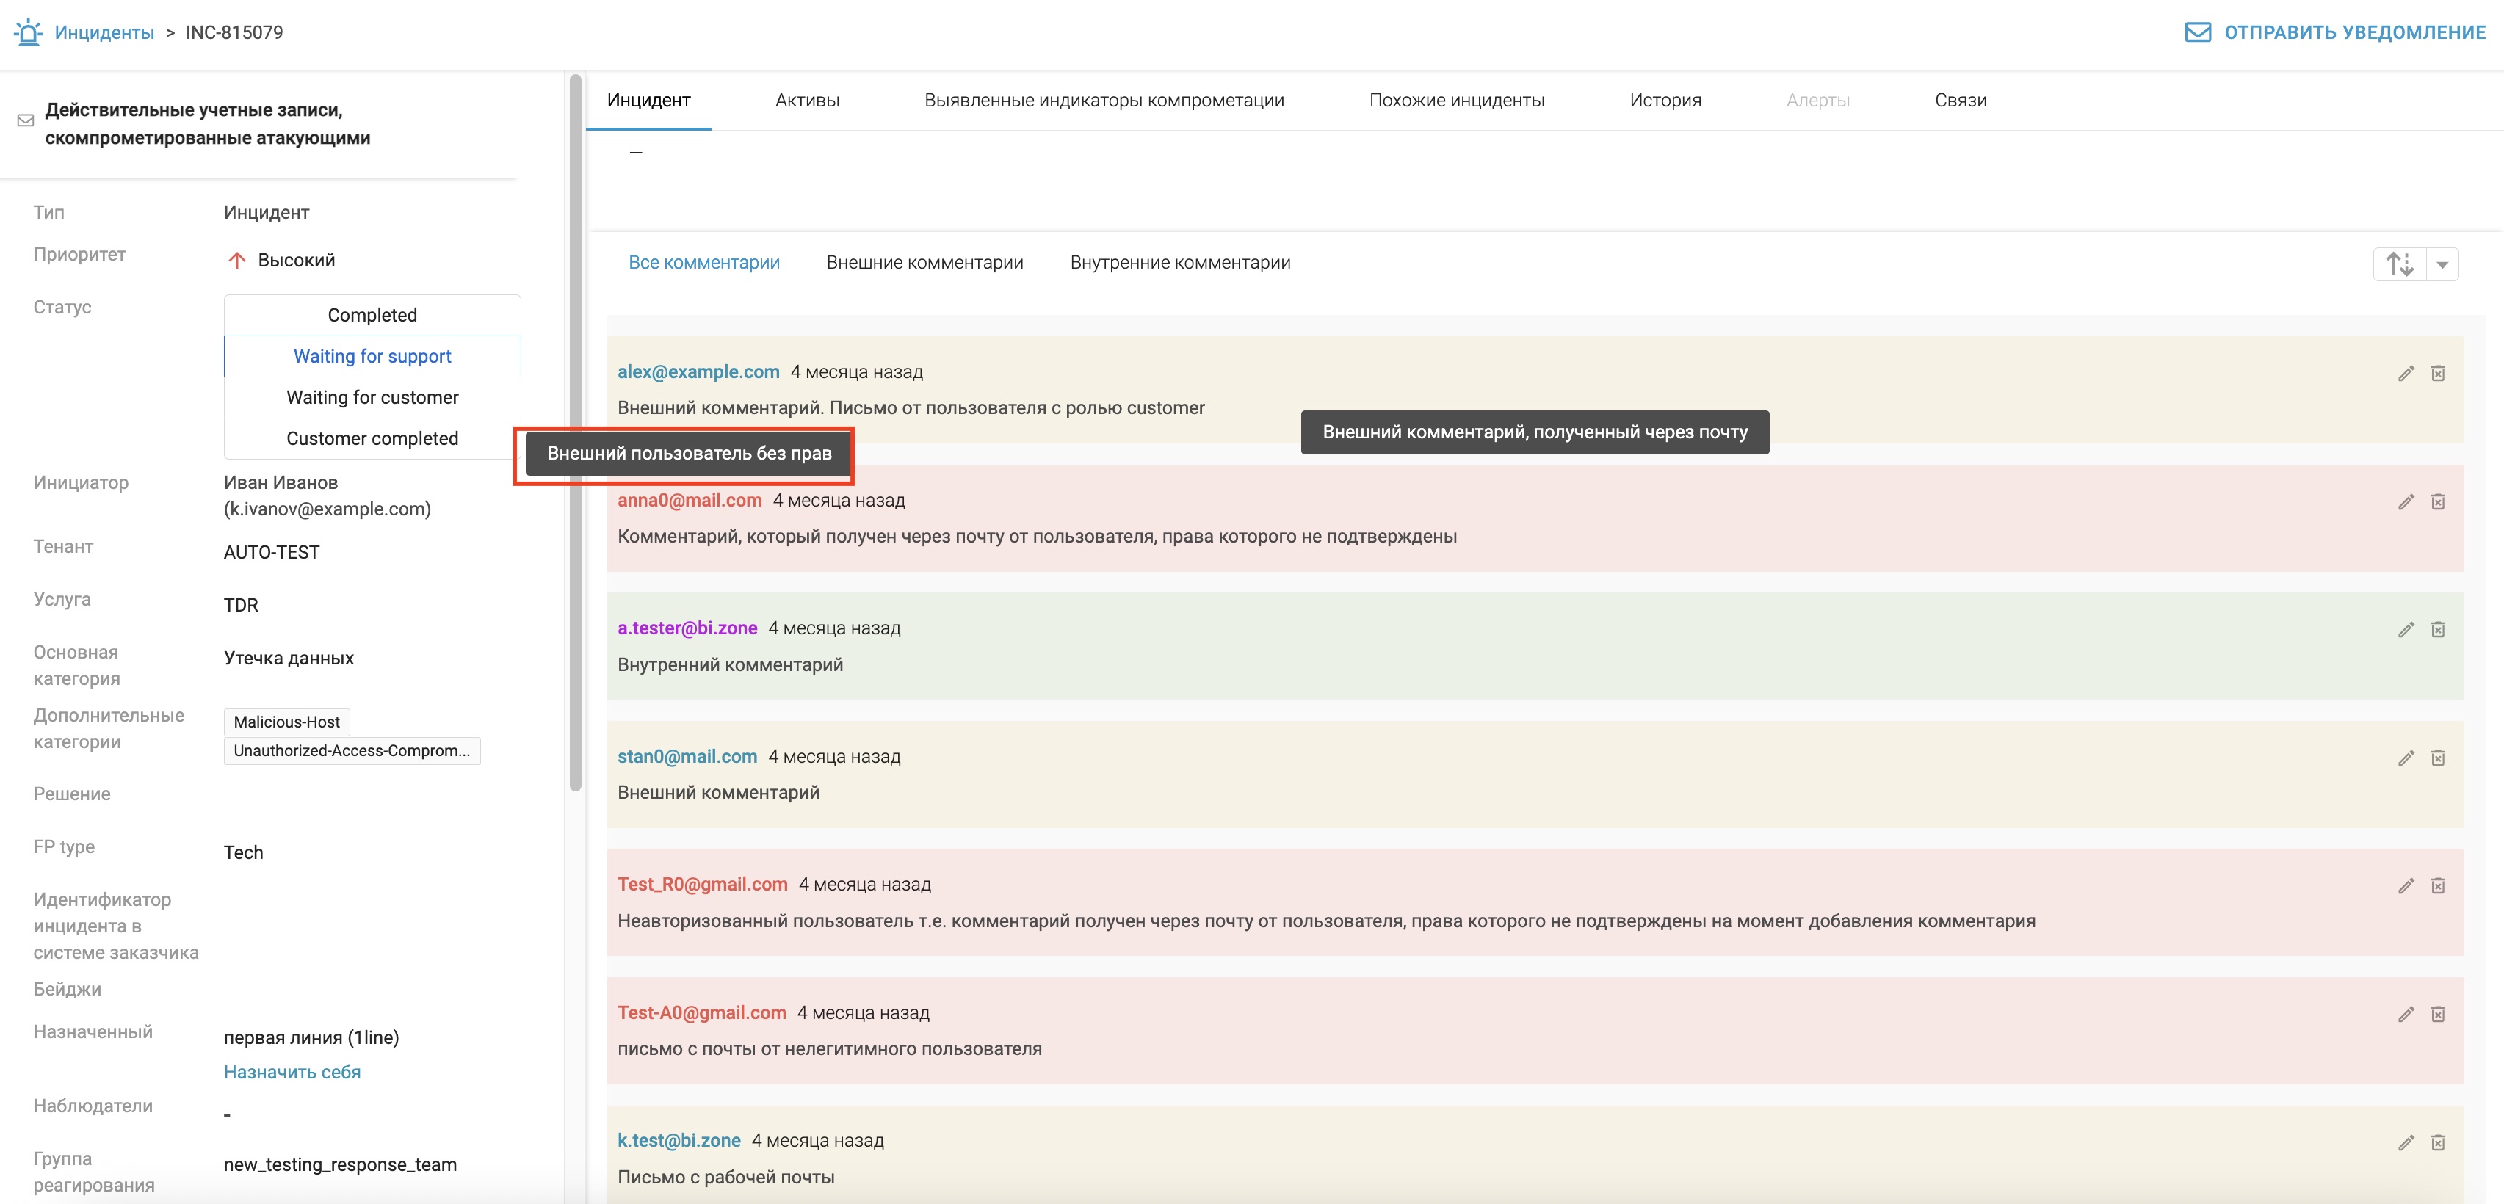Set status to Waiting for customer

[x=372, y=397]
